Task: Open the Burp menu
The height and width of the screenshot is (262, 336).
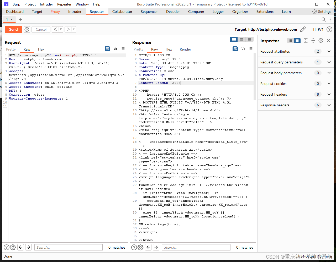Action: [16, 4]
